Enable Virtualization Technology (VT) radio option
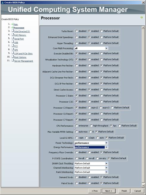The width and height of the screenshot is (146, 195). (x=89, y=60)
